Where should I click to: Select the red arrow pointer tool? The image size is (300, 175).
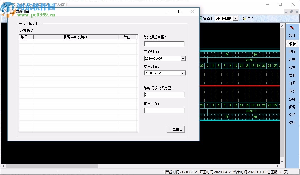tap(292, 28)
